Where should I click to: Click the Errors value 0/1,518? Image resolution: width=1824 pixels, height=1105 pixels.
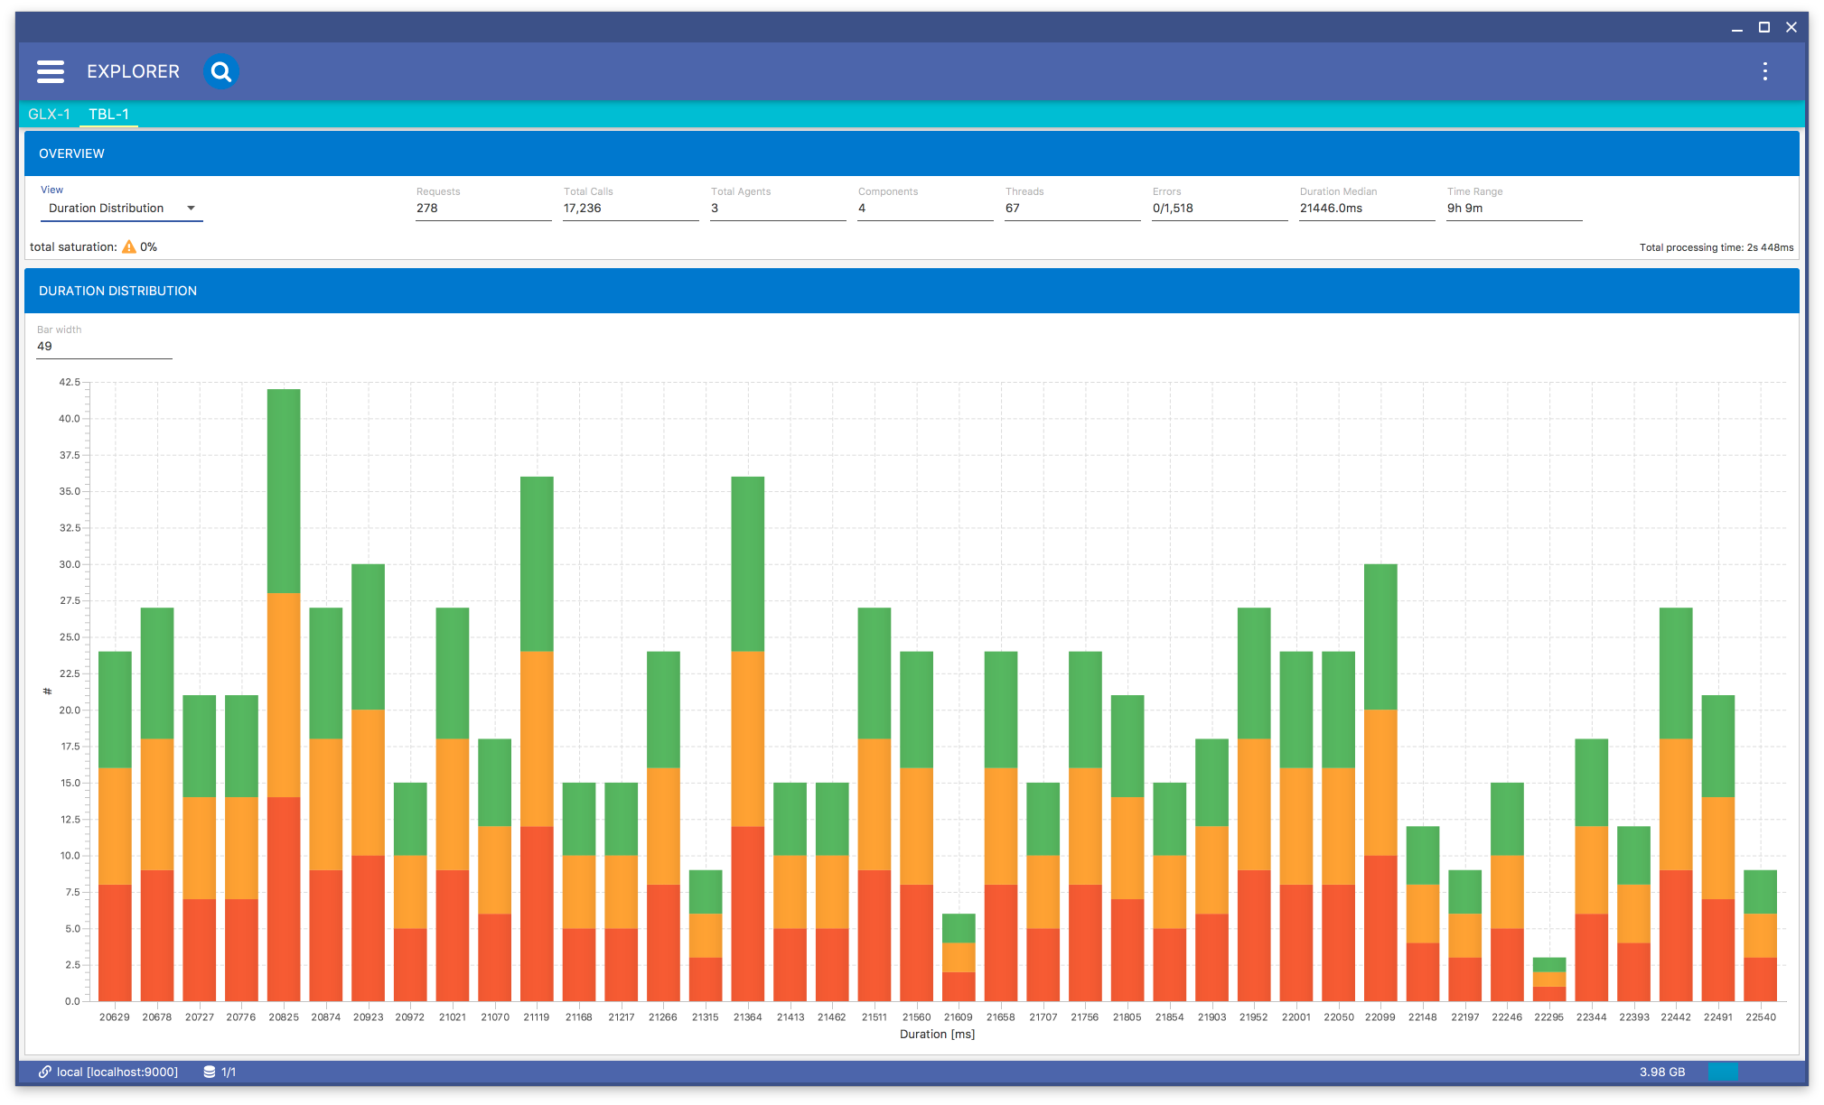pyautogui.click(x=1220, y=209)
